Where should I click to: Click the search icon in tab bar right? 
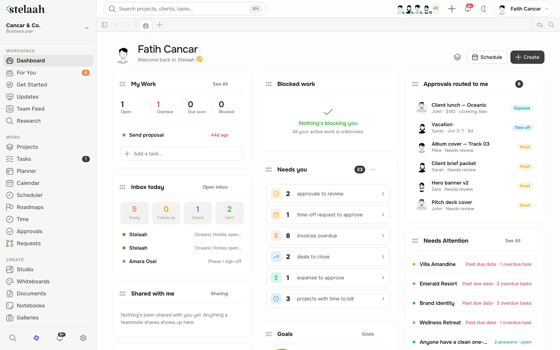pos(551,25)
